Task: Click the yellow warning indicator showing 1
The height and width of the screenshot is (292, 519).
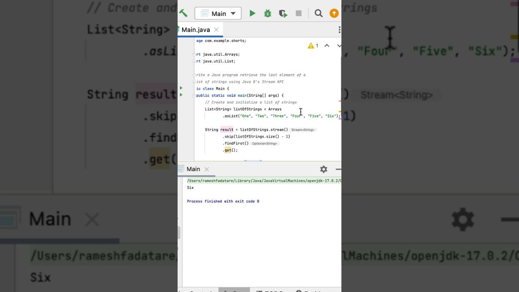Action: click(313, 46)
